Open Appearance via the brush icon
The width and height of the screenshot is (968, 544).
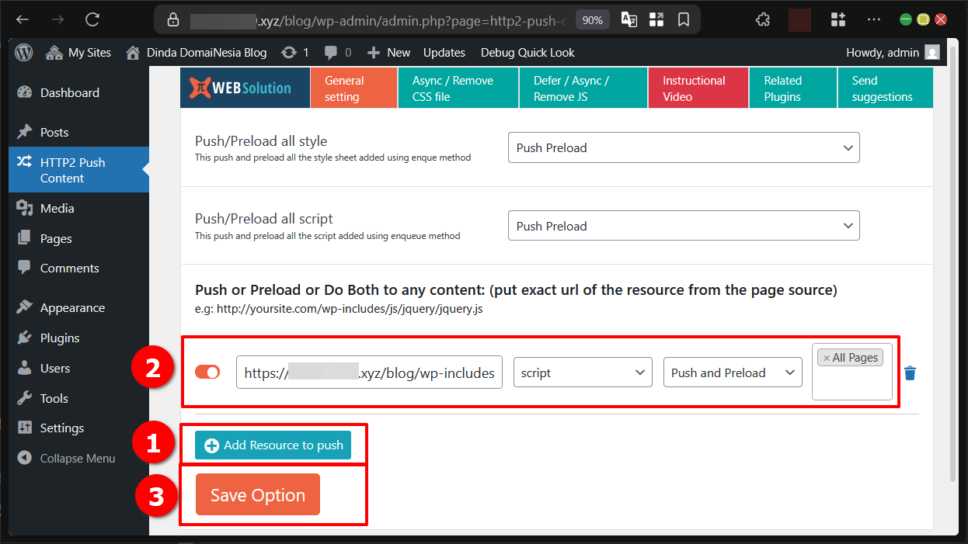point(26,307)
